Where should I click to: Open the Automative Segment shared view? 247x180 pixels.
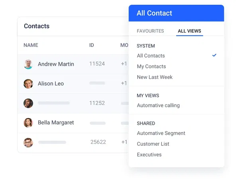click(x=161, y=133)
